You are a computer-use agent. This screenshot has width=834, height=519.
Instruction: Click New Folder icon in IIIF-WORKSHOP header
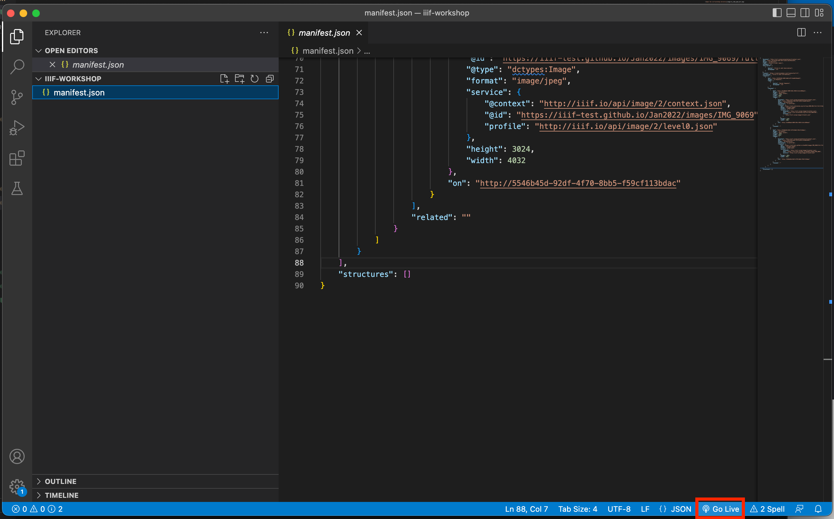(x=239, y=79)
